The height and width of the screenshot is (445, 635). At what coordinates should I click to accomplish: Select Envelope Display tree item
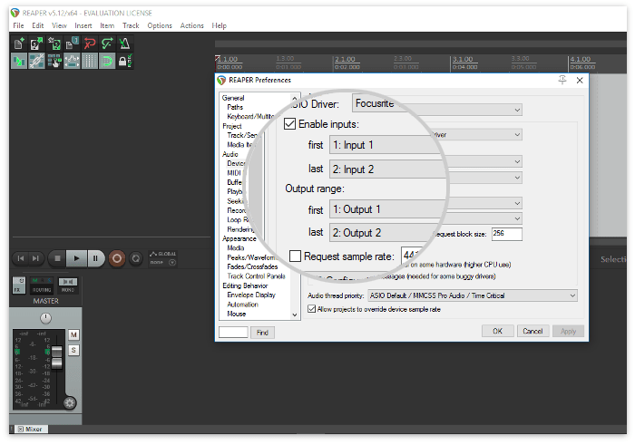(251, 295)
